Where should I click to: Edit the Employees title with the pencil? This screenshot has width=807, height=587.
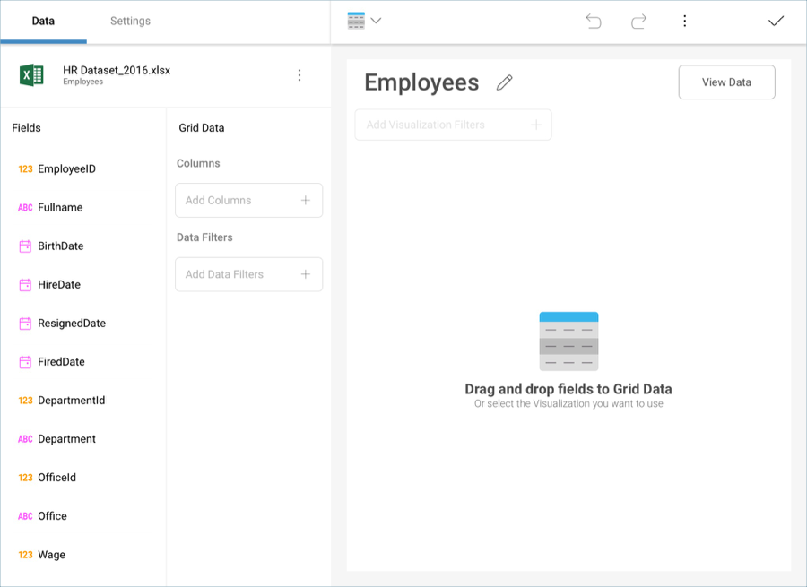505,82
